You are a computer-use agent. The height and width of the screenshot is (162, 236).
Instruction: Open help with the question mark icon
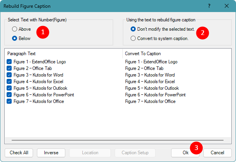tap(209, 6)
